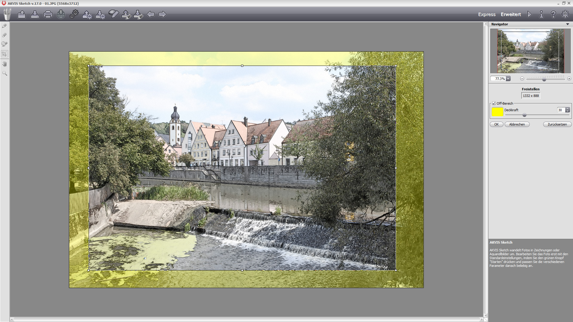The image size is (573, 322).
Task: Select the Crop tool in left toolbar
Action: (x=4, y=54)
